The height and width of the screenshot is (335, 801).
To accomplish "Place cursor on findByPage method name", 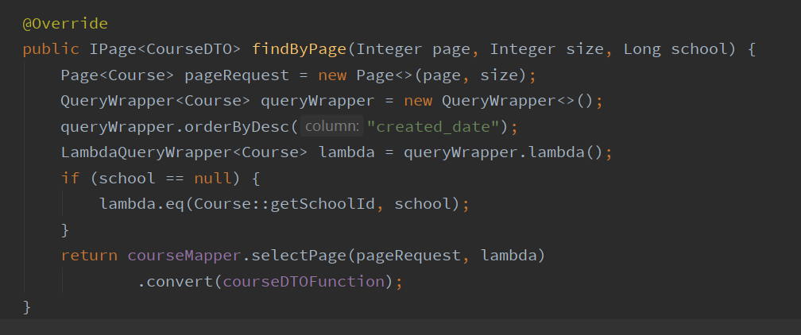I will click(x=300, y=49).
